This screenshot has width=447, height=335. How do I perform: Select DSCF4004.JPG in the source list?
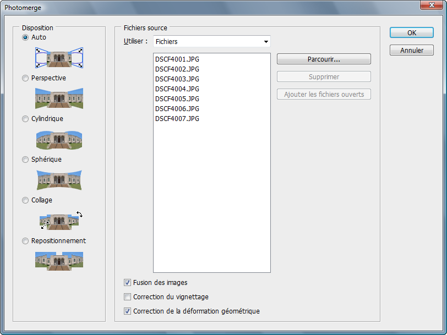point(177,89)
